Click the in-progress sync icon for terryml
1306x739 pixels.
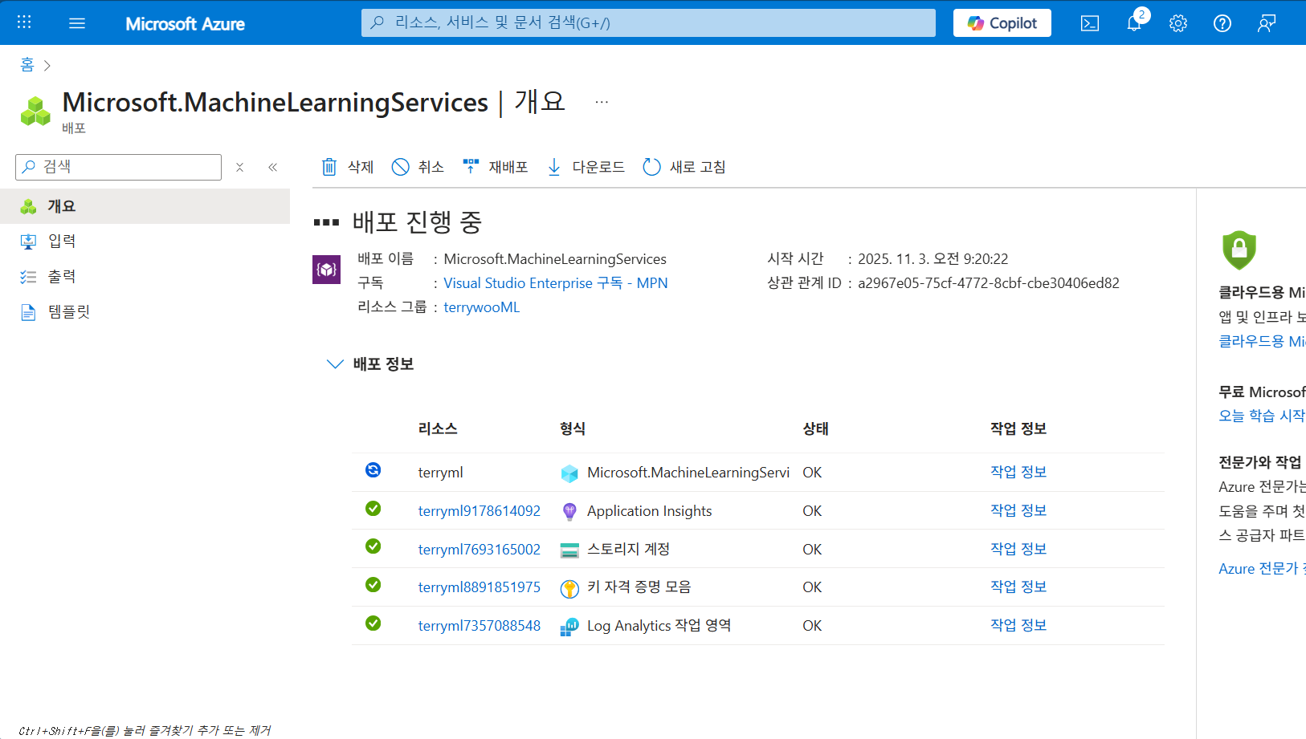tap(373, 470)
